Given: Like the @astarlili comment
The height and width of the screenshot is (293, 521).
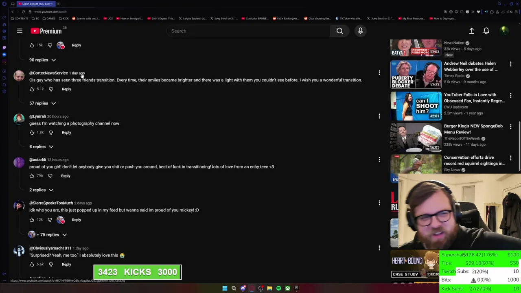Looking at the screenshot, I should point(32,176).
